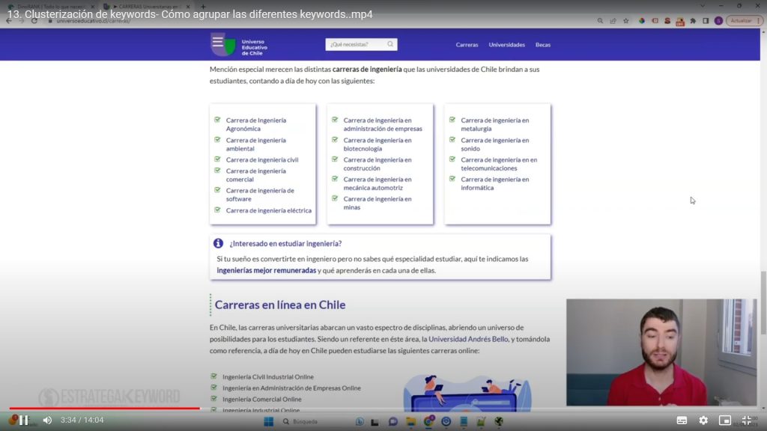The height and width of the screenshot is (431, 767).
Task: Open a new browser tab with plus
Action: pos(203,6)
